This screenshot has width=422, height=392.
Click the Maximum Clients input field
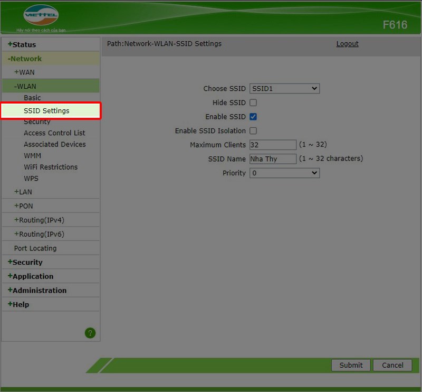coord(273,145)
